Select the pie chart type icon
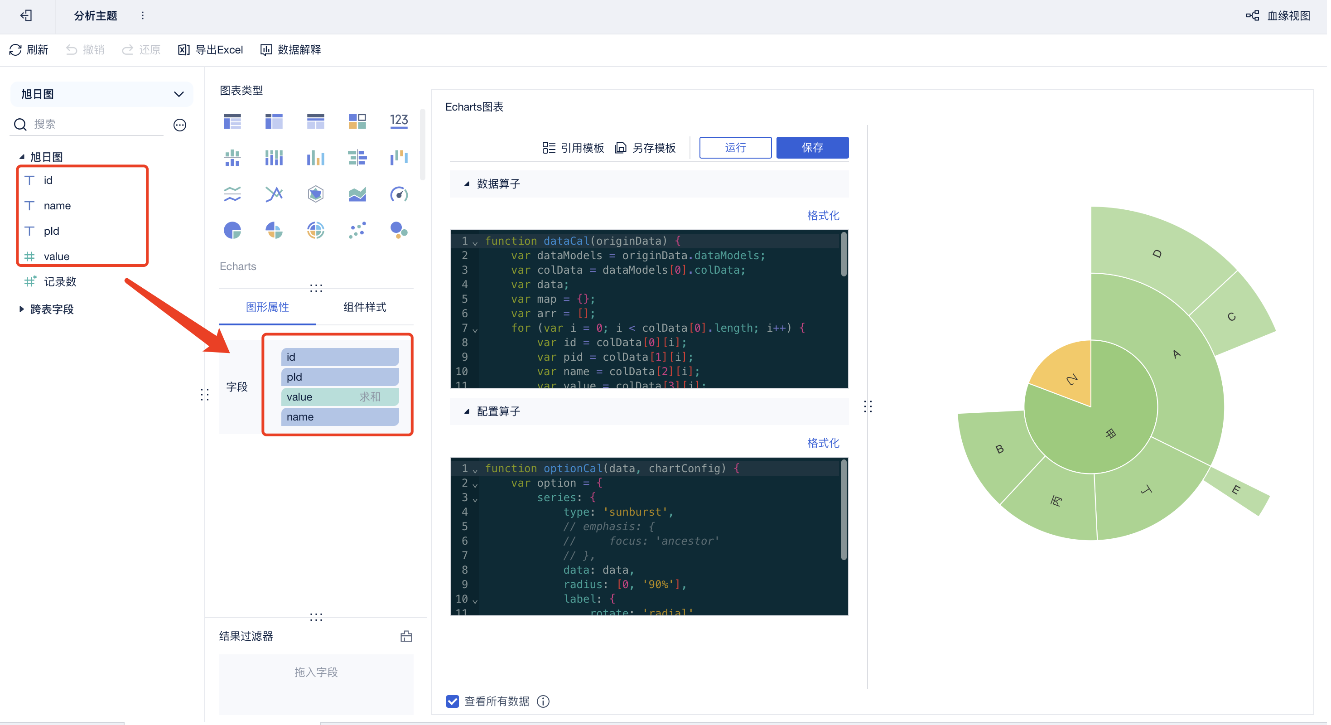The image size is (1331, 725). [232, 230]
